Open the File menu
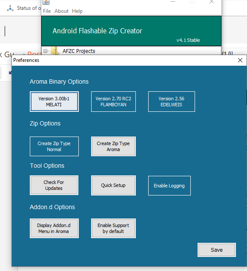The width and height of the screenshot is (247, 271). click(x=47, y=11)
